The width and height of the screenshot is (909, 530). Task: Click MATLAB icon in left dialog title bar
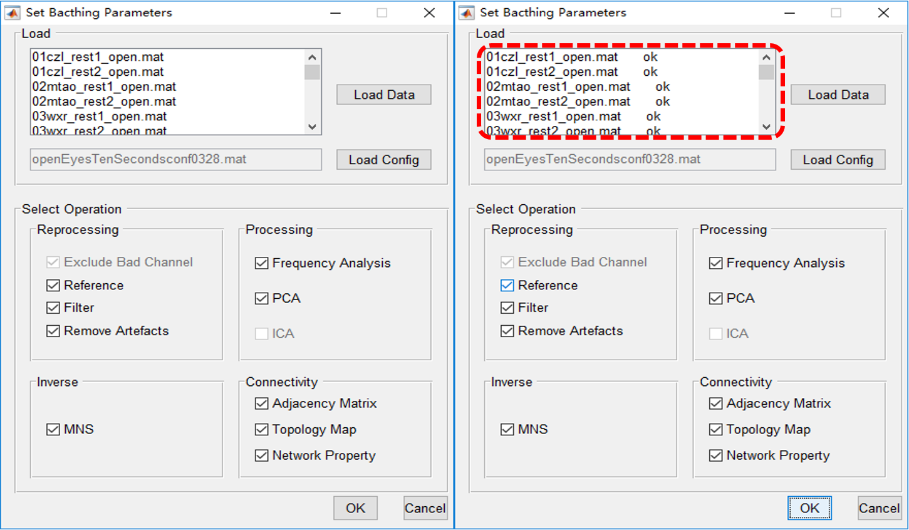[x=12, y=13]
